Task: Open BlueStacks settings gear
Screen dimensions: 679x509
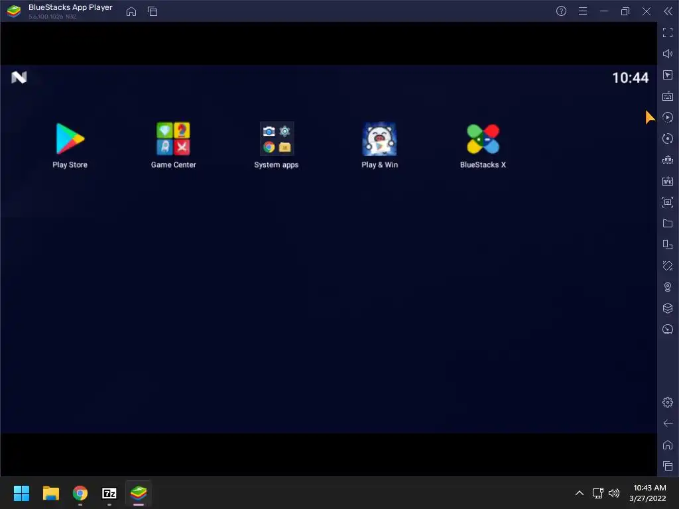Action: (x=668, y=402)
